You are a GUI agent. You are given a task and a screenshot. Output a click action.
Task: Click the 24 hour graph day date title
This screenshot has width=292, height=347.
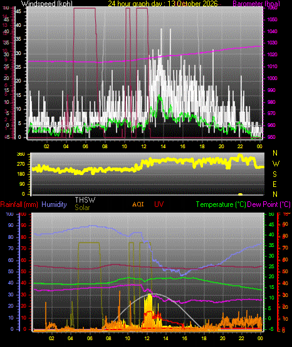point(163,4)
